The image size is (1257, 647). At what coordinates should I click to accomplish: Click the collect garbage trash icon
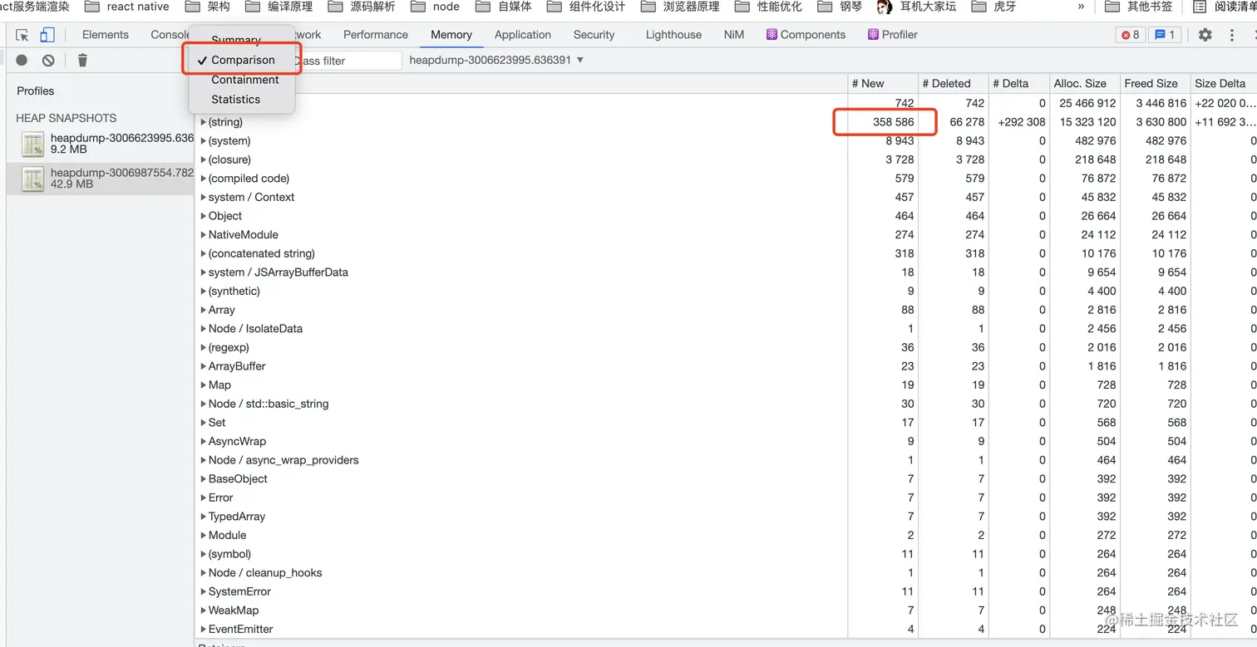[82, 60]
